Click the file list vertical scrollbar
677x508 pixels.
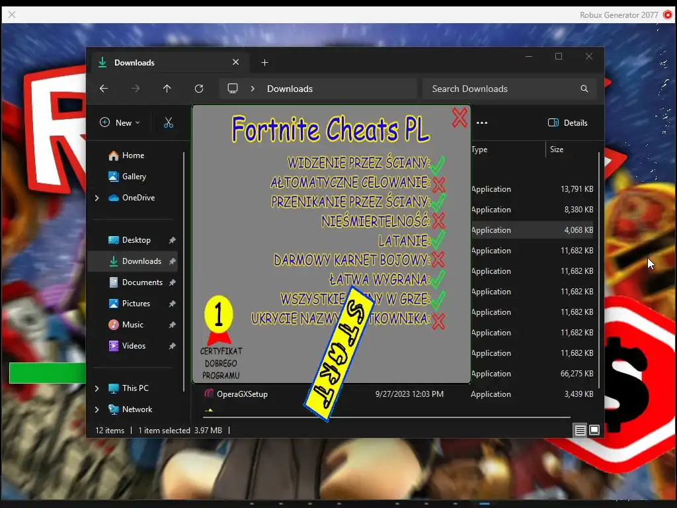coord(599,270)
